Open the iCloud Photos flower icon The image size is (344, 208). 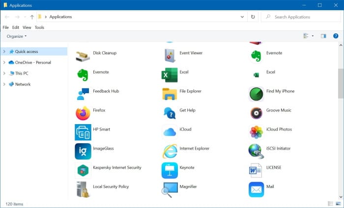[x=256, y=132]
